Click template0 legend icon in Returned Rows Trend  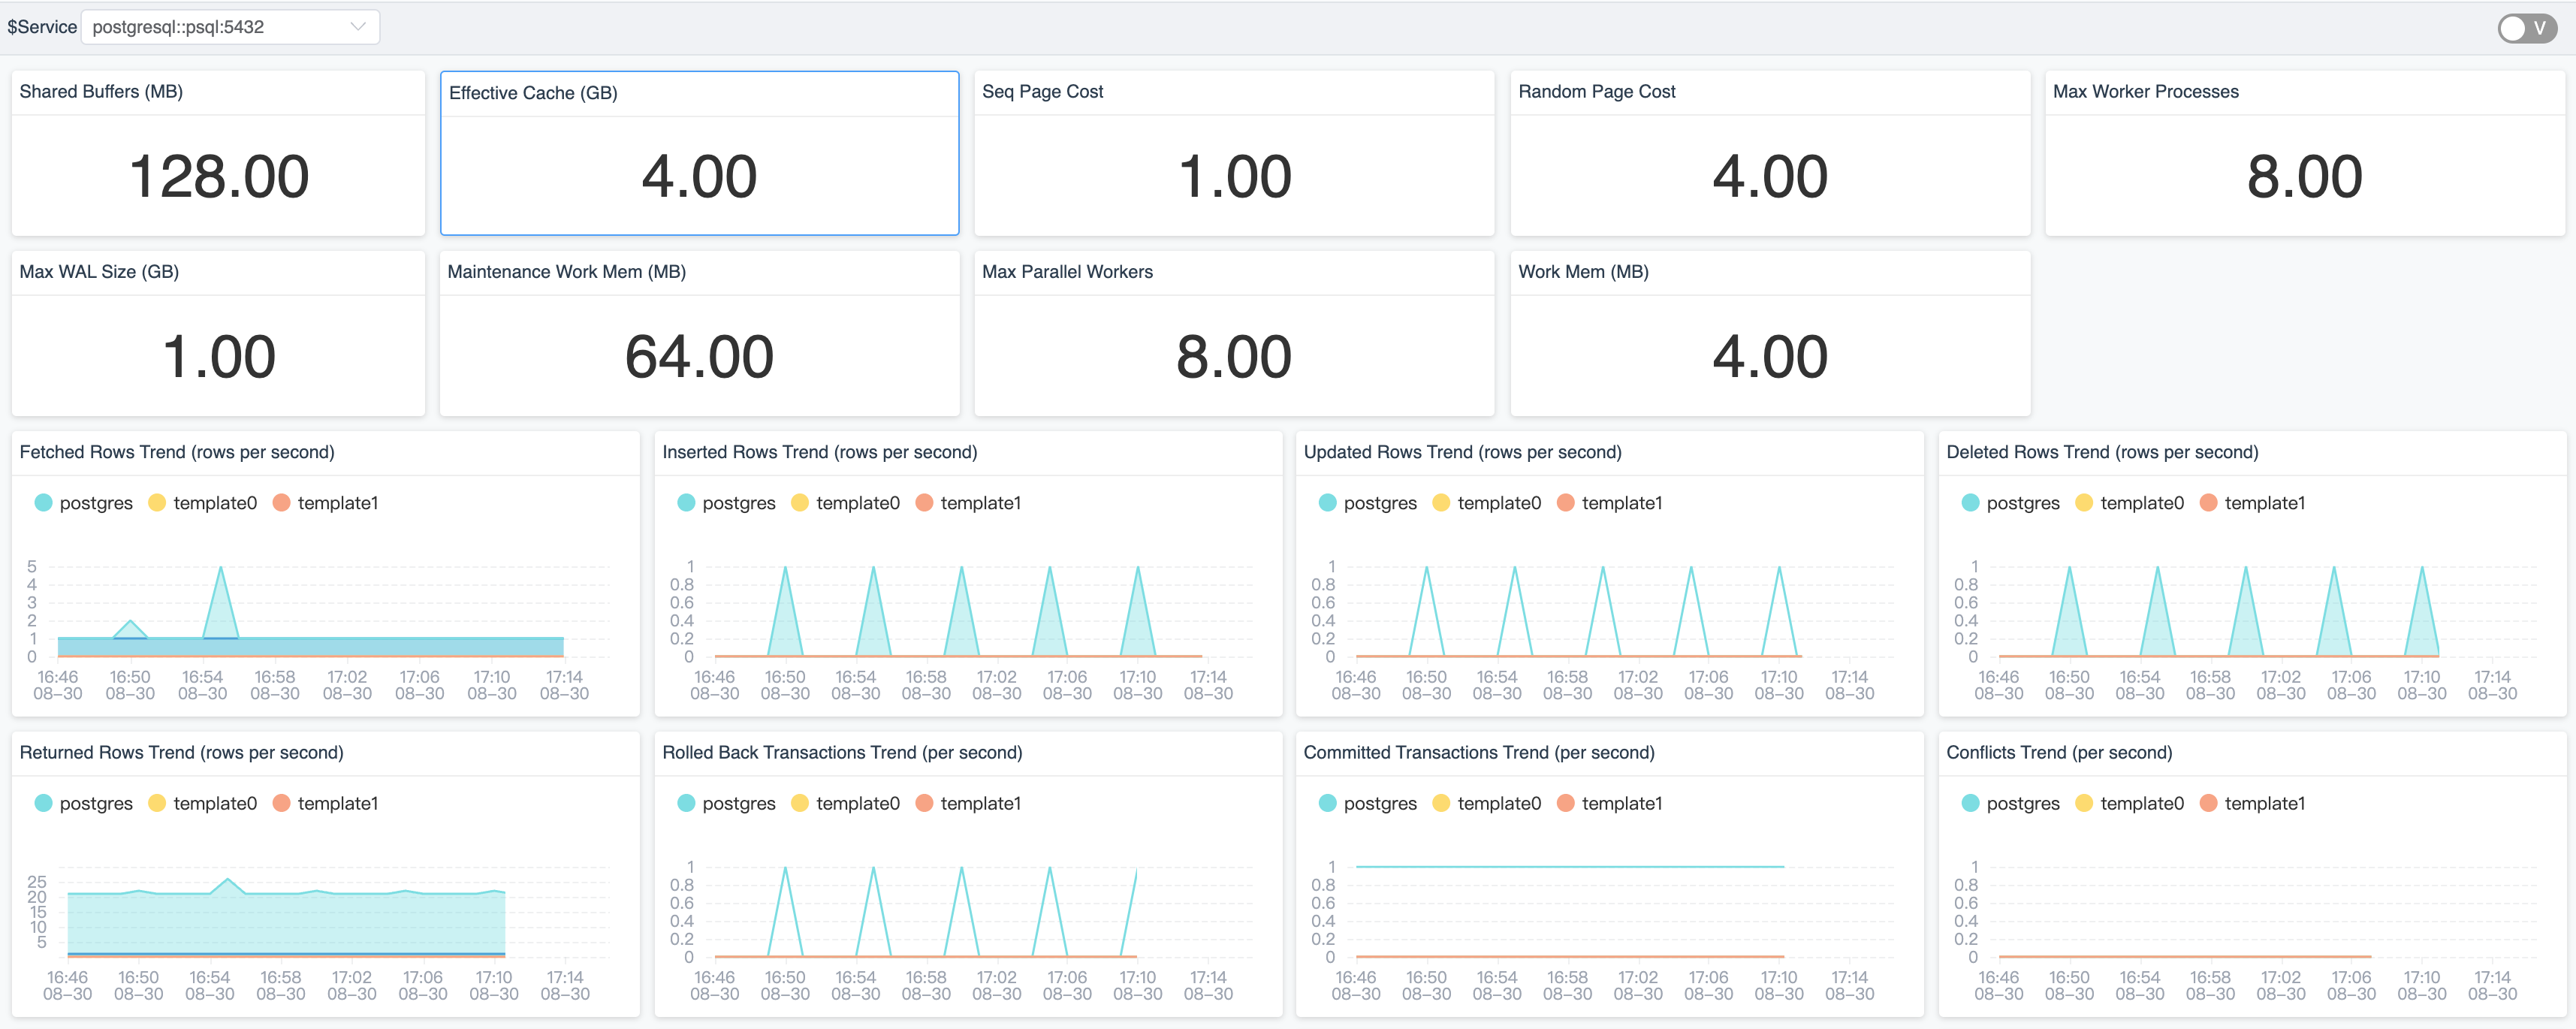point(157,803)
